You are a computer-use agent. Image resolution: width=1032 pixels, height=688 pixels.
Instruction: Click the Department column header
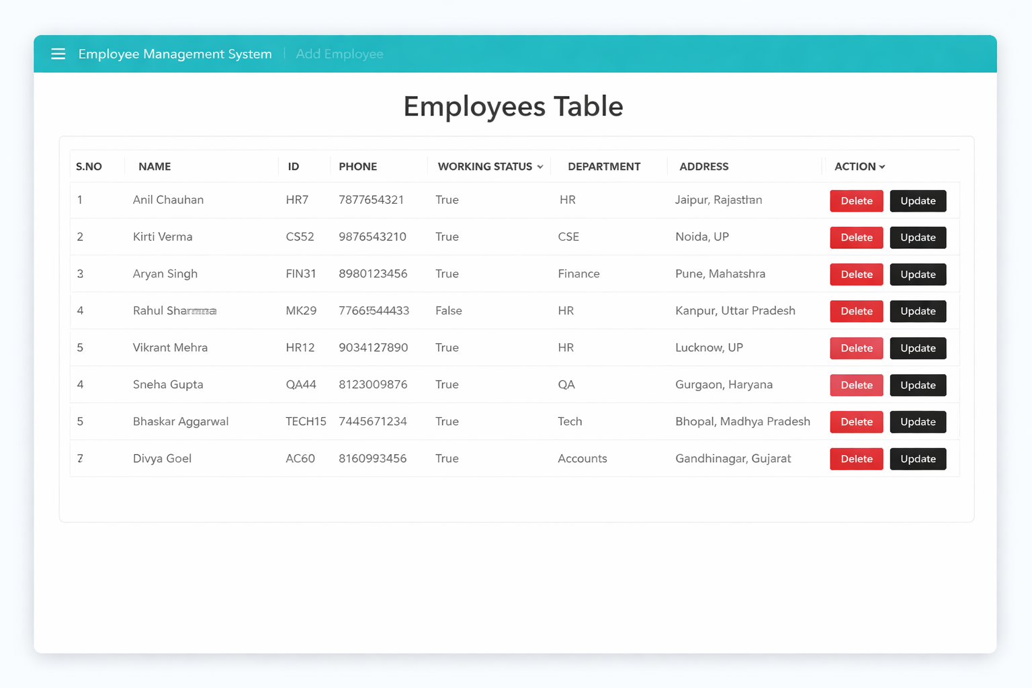click(x=603, y=167)
